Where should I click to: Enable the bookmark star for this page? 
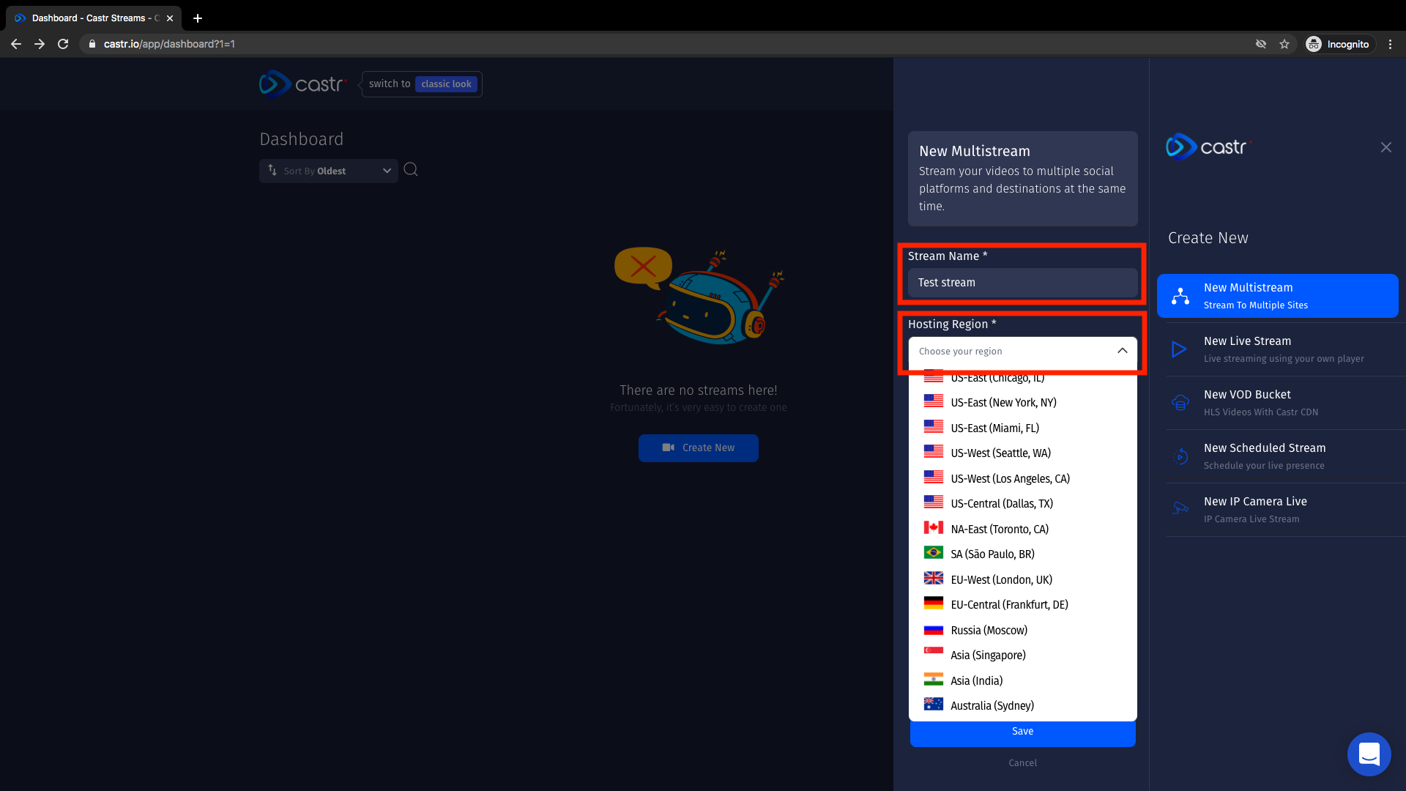[x=1285, y=43]
